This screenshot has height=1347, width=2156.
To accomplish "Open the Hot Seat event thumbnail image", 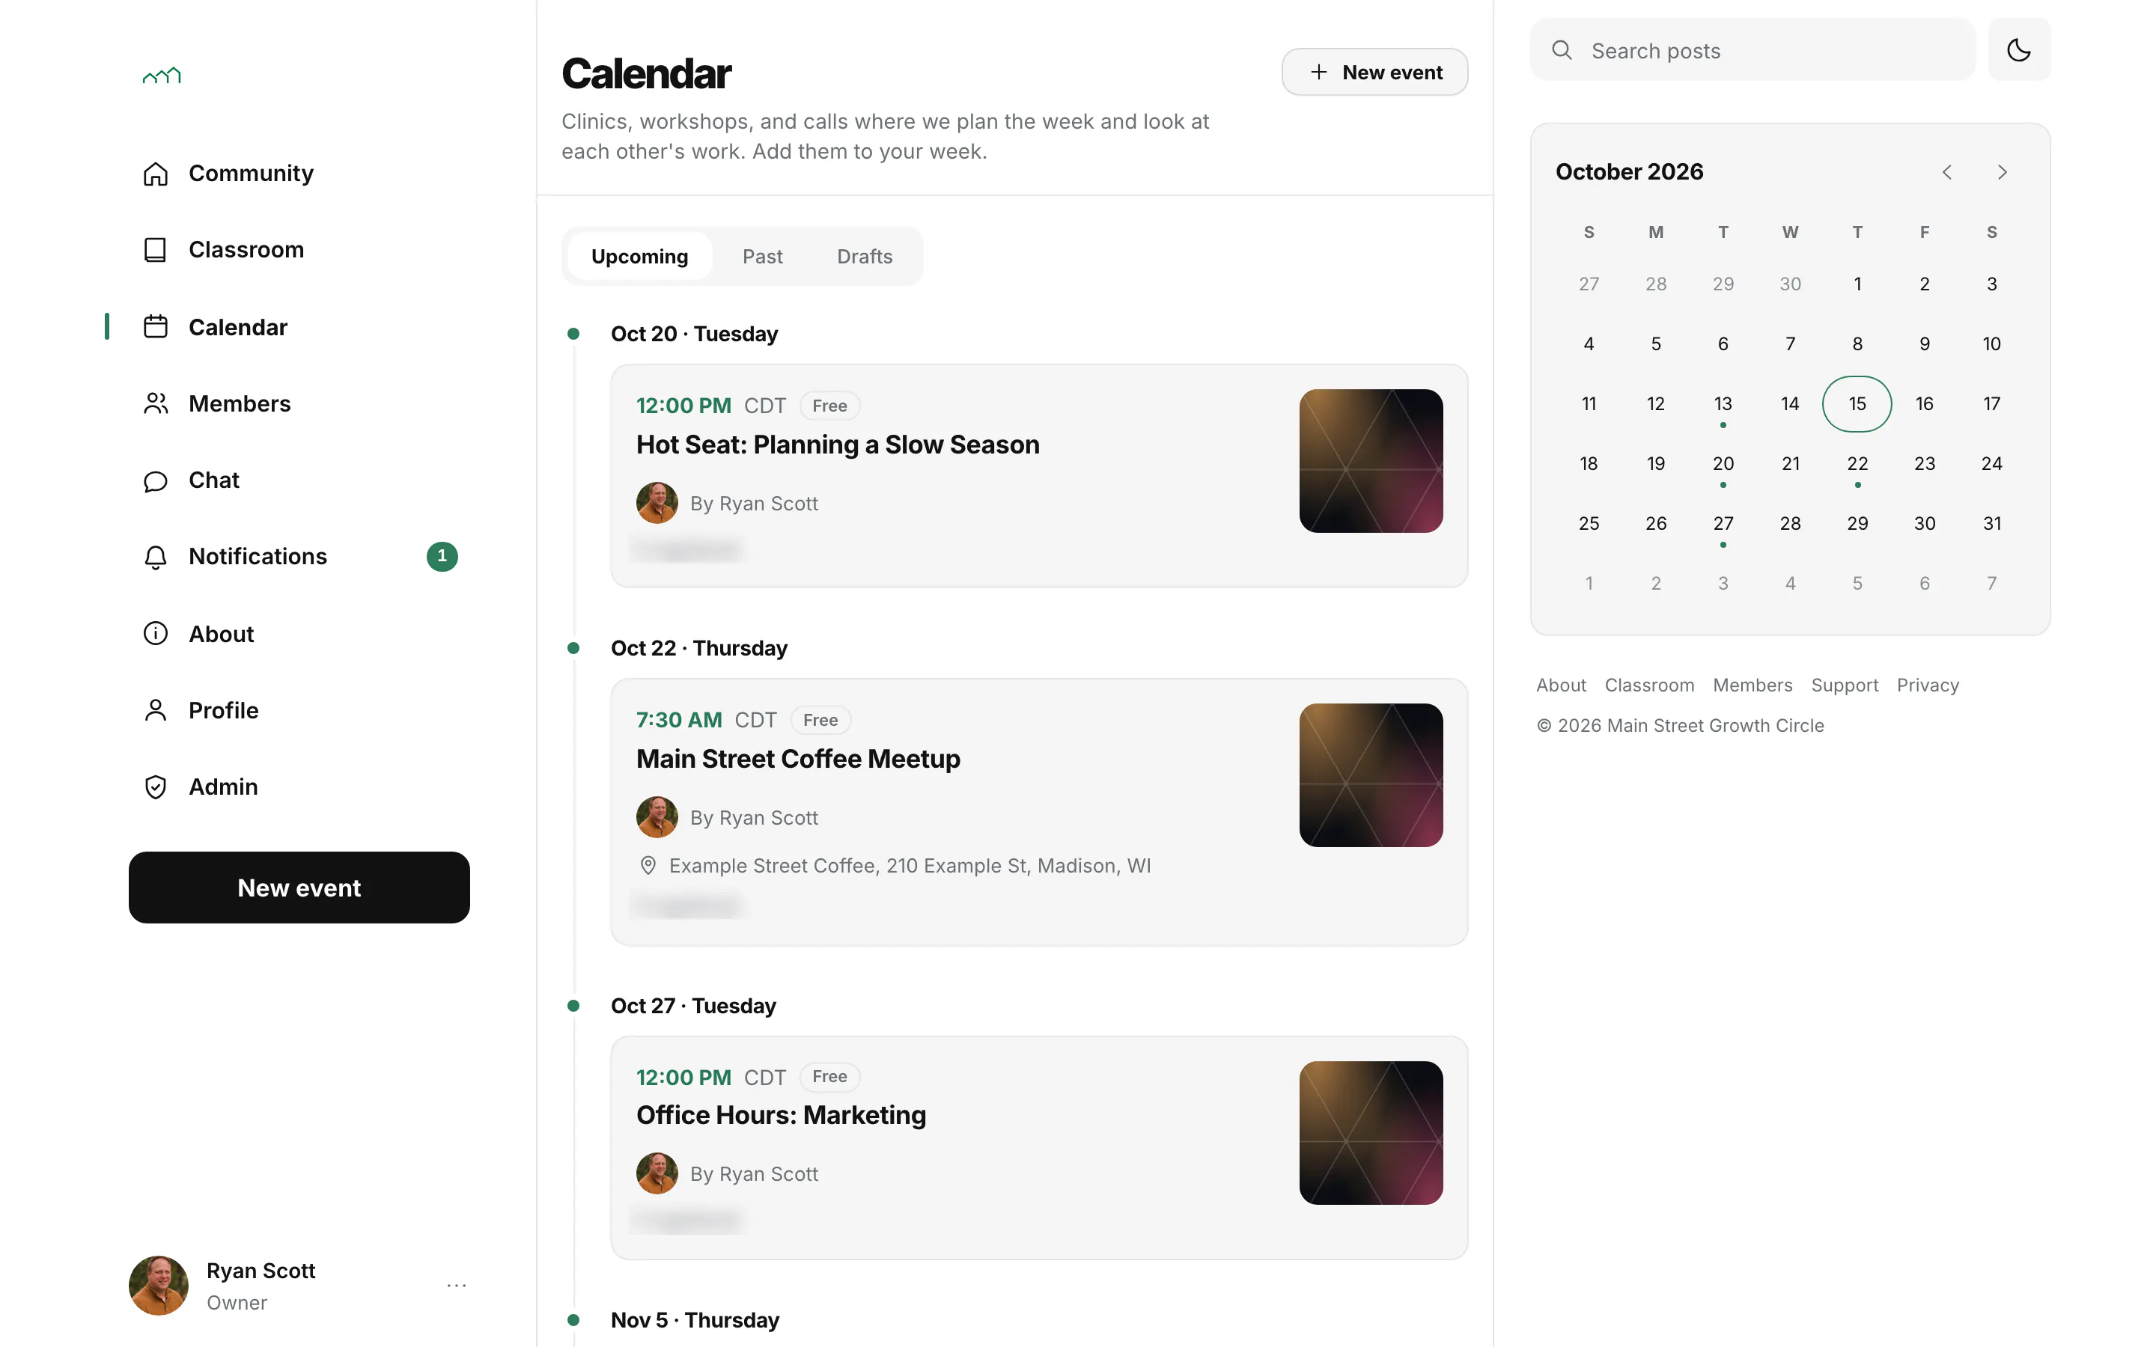I will pos(1370,460).
